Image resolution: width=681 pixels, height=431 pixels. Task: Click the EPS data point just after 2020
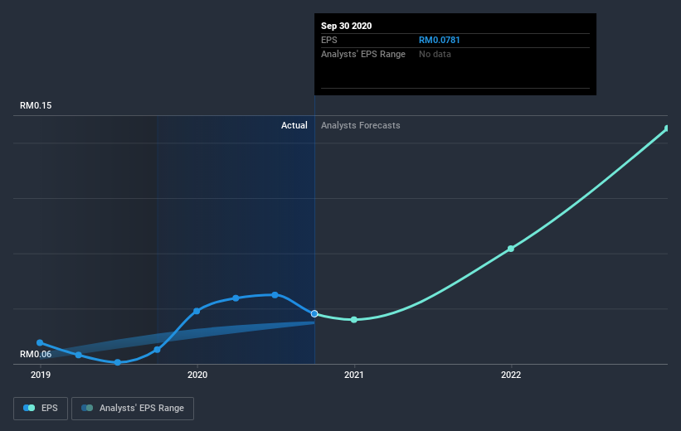[x=236, y=298]
